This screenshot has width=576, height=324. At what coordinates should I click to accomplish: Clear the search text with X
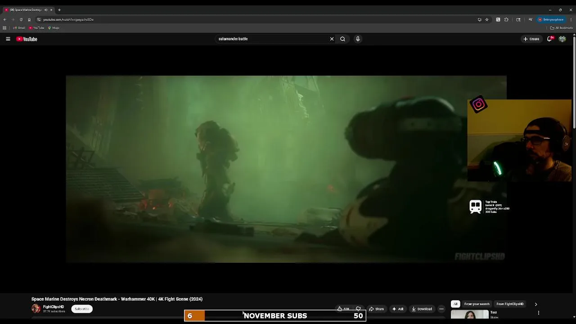[332, 39]
